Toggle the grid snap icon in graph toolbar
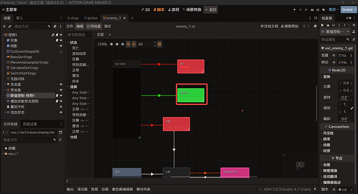Screen dimensions: 358x194 128,44
